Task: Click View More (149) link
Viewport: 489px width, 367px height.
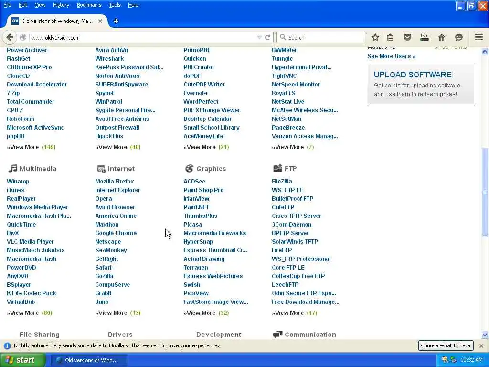Action: (31, 147)
